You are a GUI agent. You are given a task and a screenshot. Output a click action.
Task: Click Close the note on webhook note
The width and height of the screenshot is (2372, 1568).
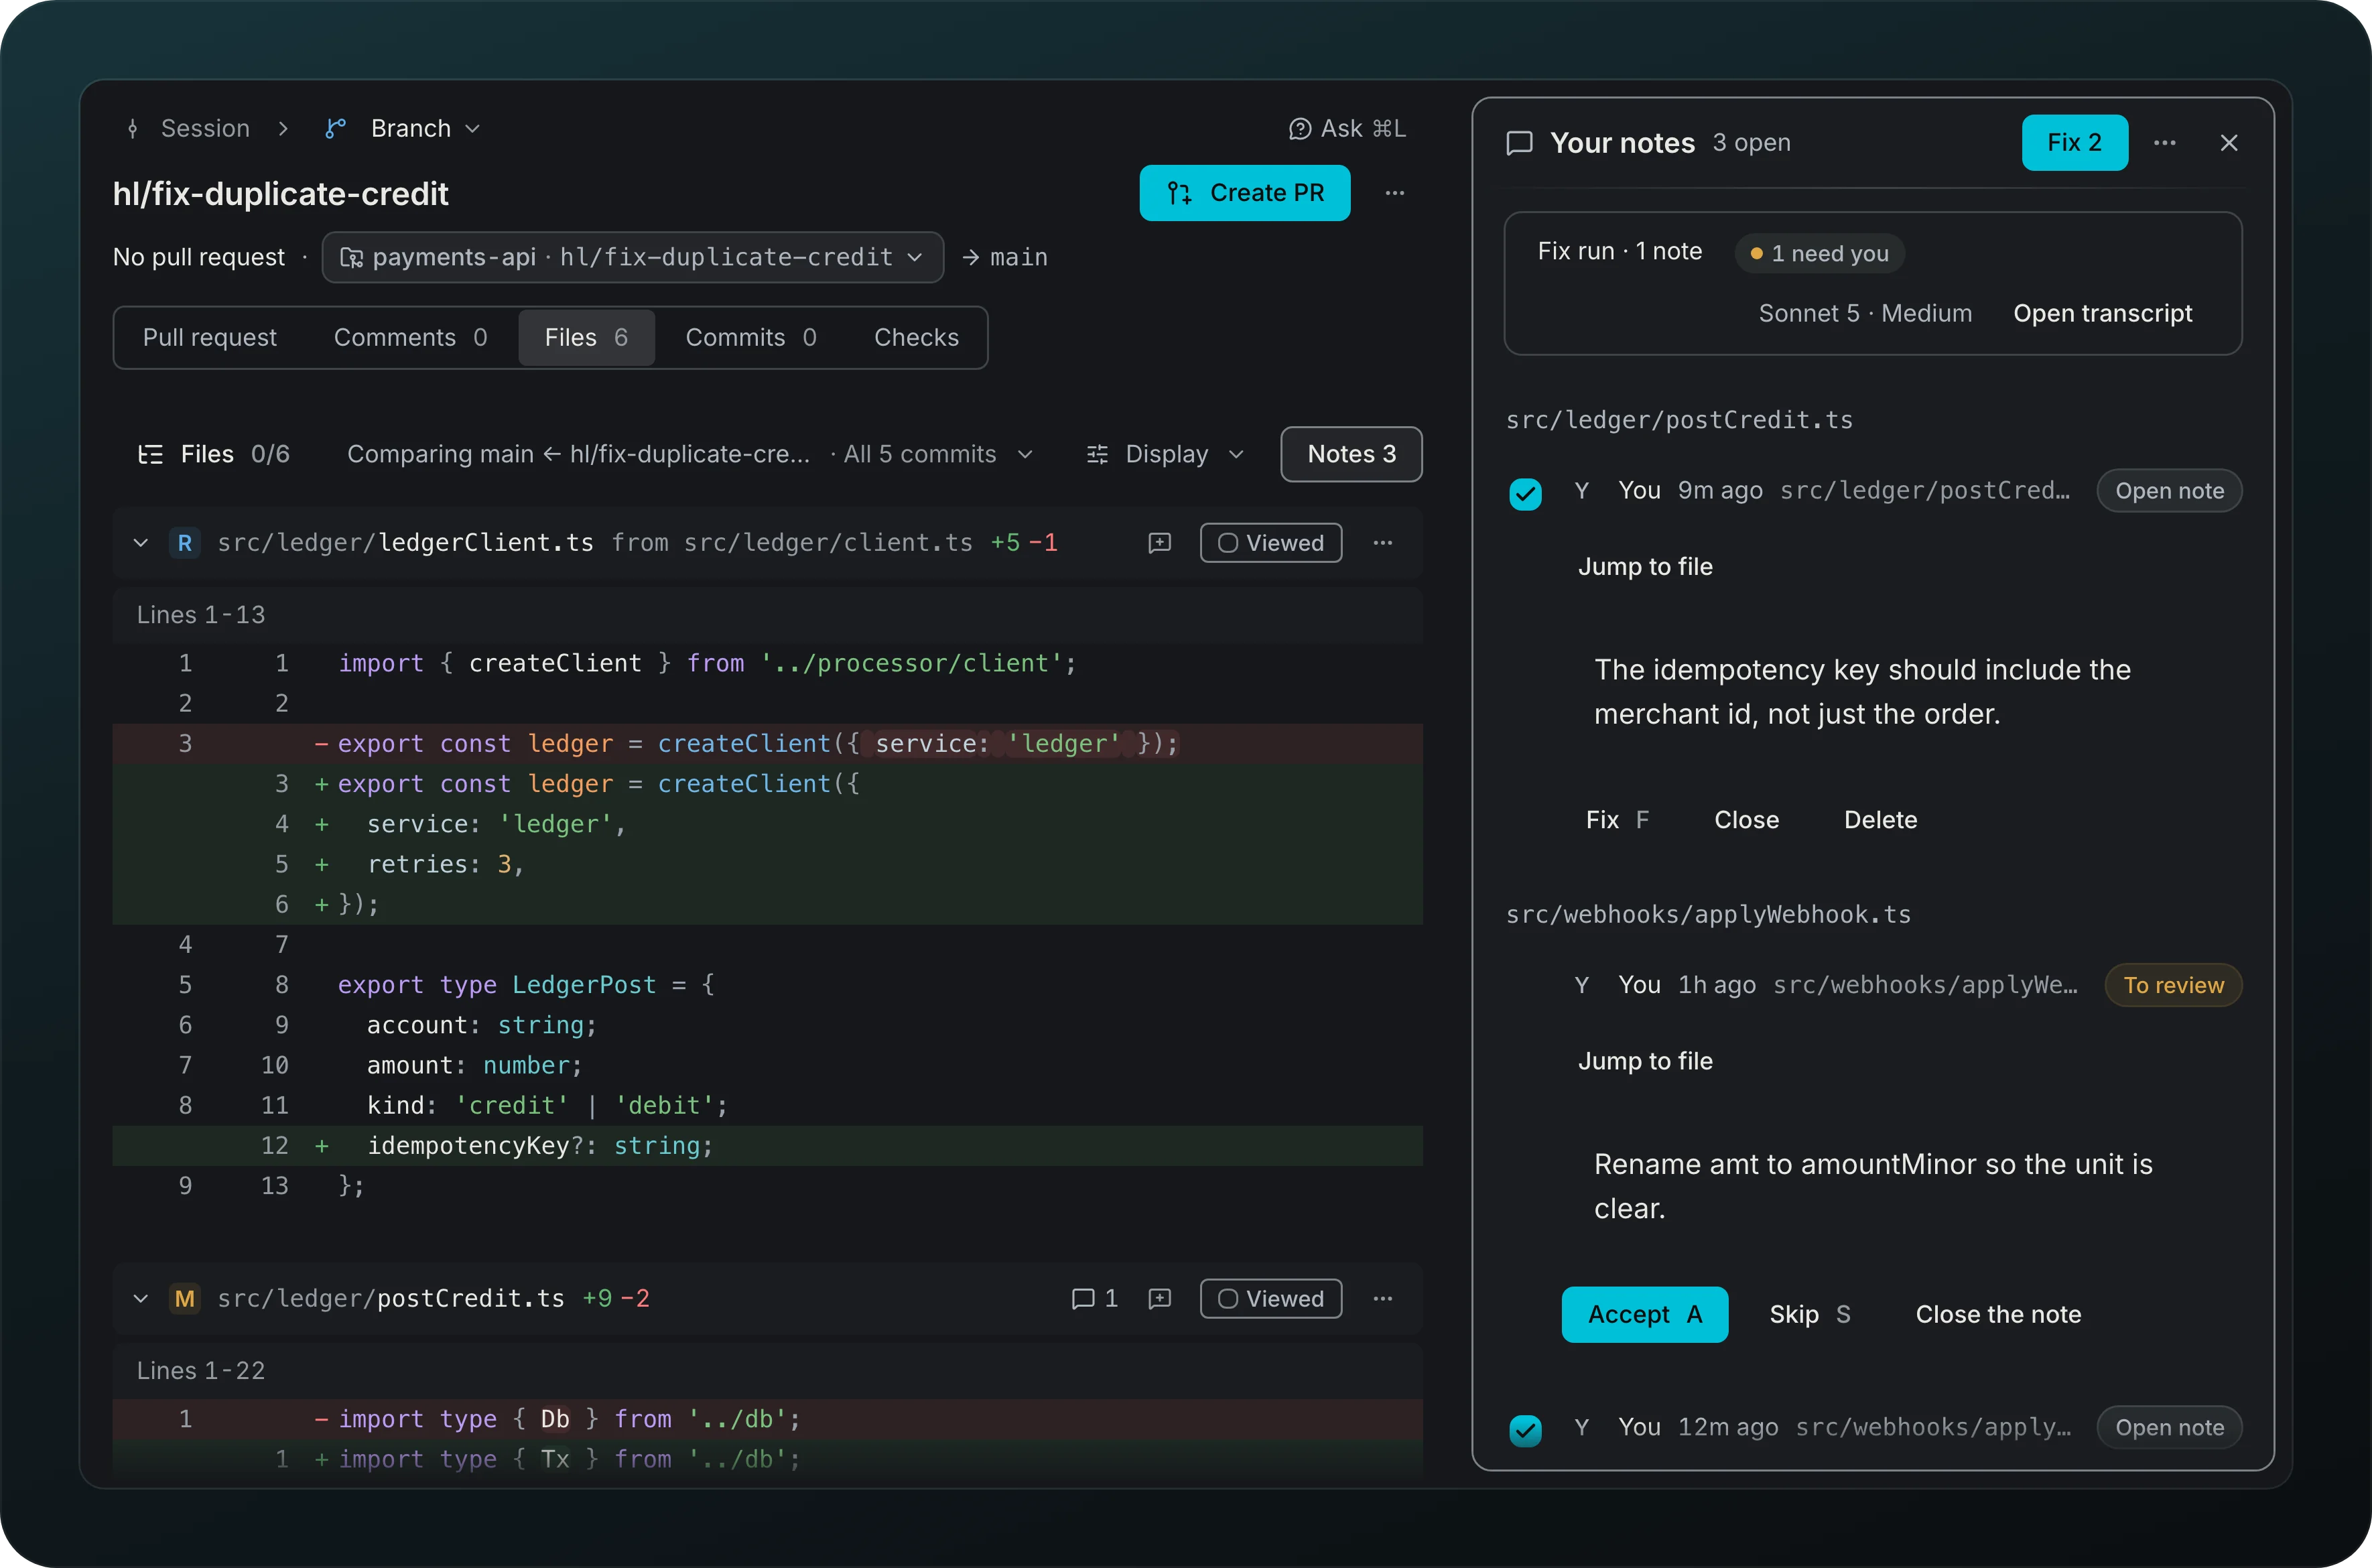click(1999, 1315)
